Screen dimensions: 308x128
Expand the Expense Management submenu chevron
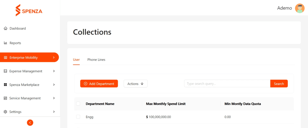point(54,71)
